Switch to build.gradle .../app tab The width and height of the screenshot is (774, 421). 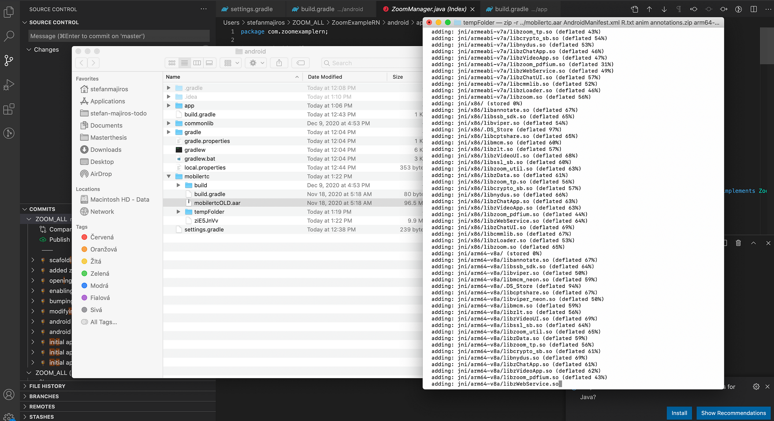[517, 9]
